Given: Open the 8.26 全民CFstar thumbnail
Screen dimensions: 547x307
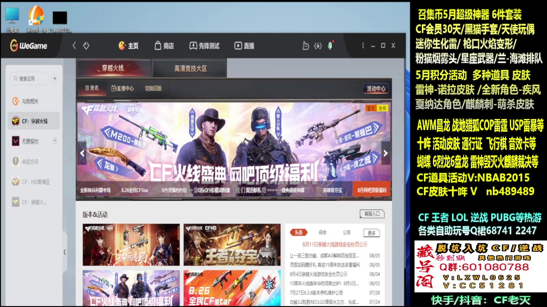Looking at the screenshot, I should pyautogui.click(x=232, y=288).
